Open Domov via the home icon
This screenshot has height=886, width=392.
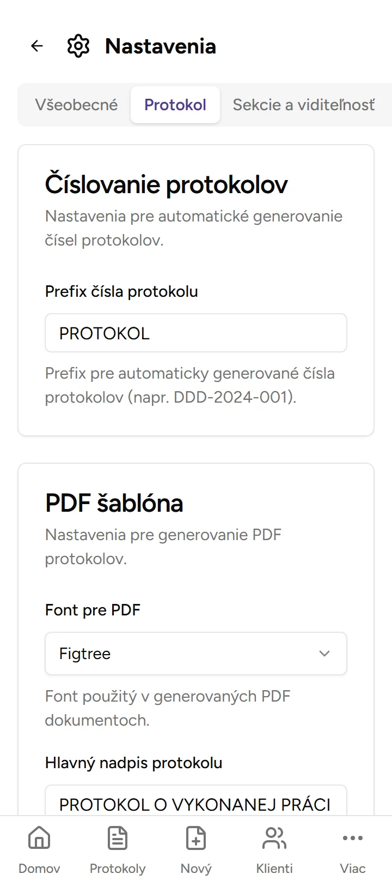39,837
